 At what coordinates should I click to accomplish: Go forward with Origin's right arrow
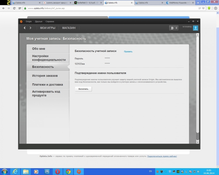(x=30, y=28)
